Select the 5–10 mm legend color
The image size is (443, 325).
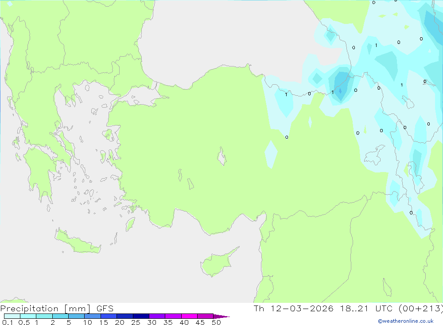click(x=77, y=316)
